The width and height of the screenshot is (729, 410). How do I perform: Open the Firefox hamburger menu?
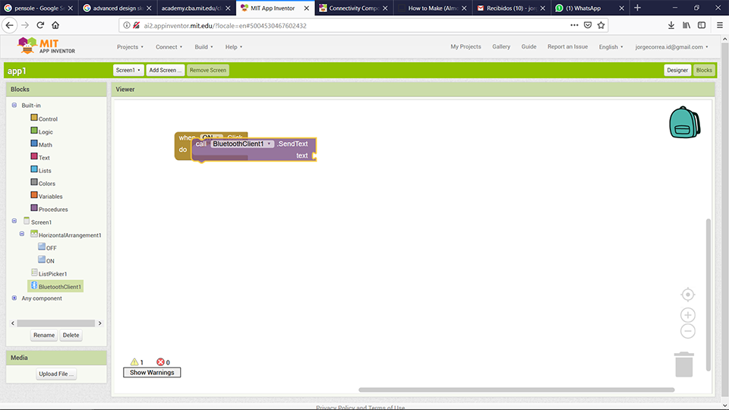(x=720, y=25)
